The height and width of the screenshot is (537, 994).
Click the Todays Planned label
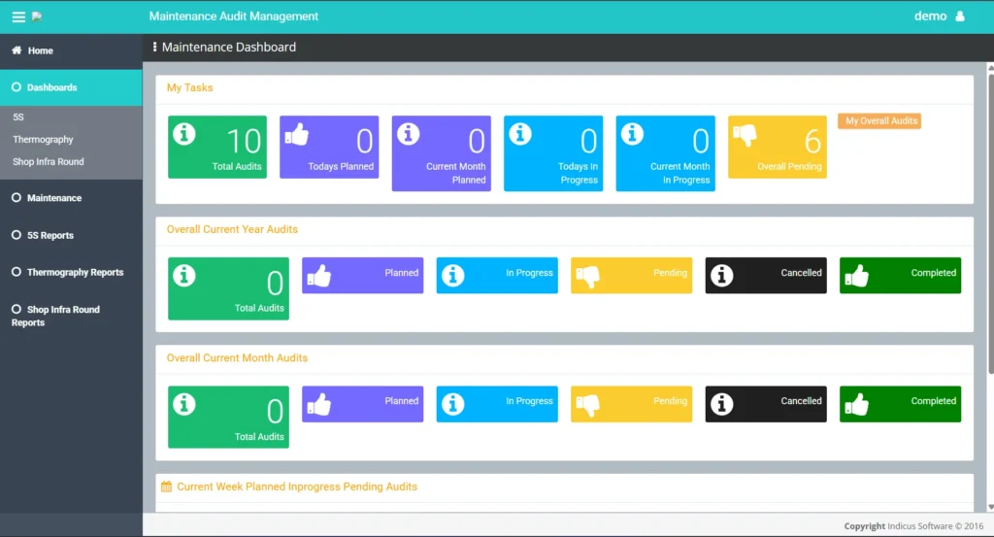[341, 167]
